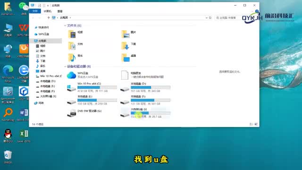
Task: Click the 此电脑 segment in the address bar
Action: (64, 17)
